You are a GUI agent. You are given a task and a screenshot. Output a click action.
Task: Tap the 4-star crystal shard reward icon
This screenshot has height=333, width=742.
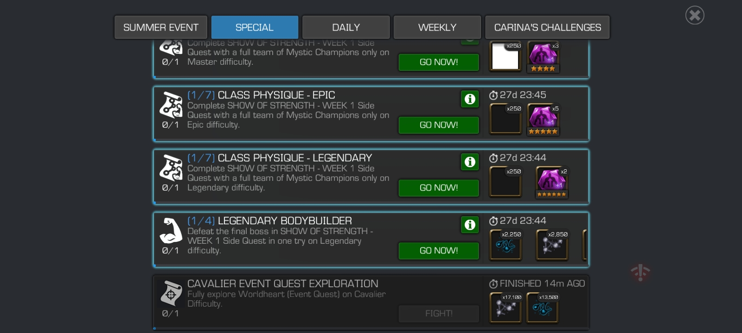543,56
